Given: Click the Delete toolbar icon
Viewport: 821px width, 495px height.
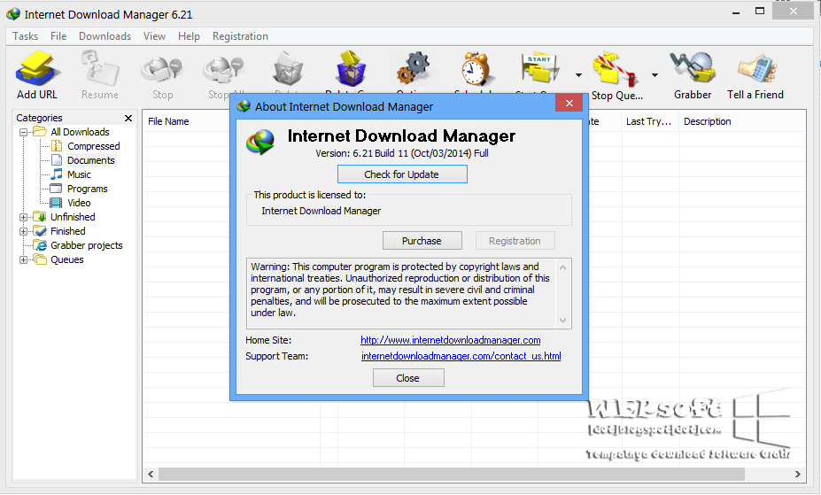Looking at the screenshot, I should pyautogui.click(x=288, y=69).
